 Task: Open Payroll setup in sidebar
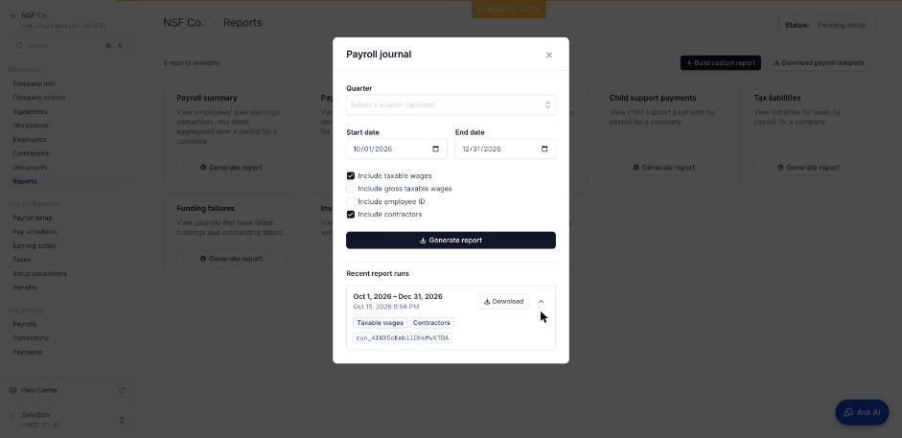[x=33, y=218]
